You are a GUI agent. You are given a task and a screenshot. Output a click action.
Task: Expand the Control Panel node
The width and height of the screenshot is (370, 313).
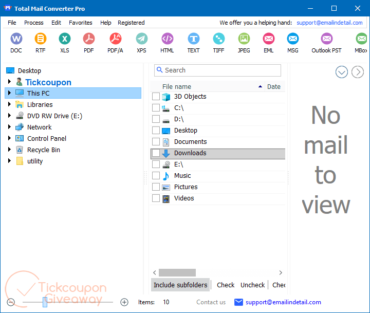pos(9,138)
